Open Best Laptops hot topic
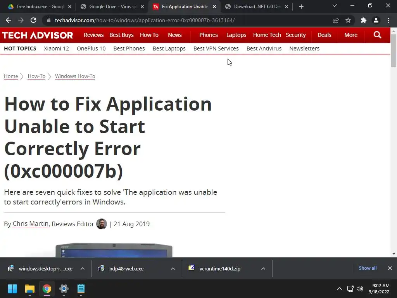Image resolution: width=397 pixels, height=298 pixels. 169,49
